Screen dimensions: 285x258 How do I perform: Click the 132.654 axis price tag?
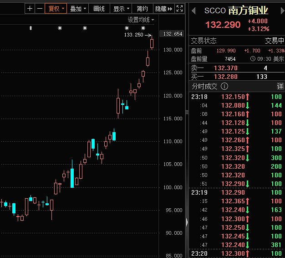click(x=172, y=34)
